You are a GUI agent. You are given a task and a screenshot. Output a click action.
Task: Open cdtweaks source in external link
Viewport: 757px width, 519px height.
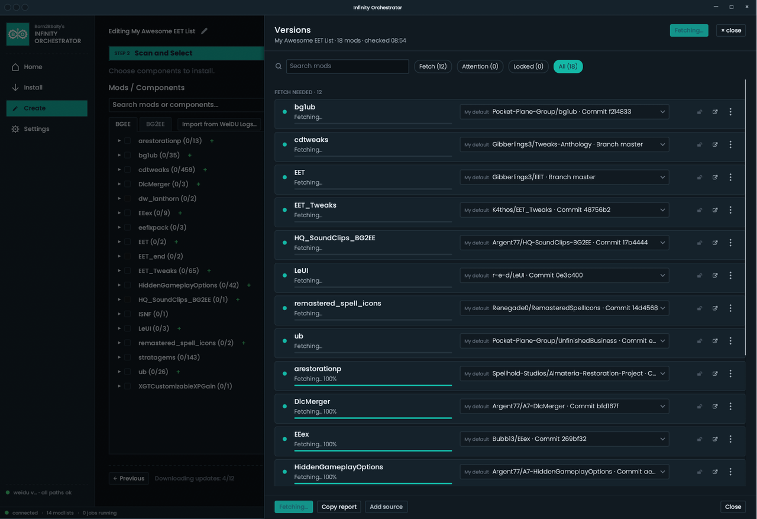(715, 144)
